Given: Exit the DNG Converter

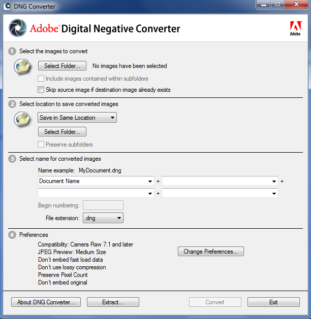Looking at the screenshot, I should pyautogui.click(x=273, y=302).
